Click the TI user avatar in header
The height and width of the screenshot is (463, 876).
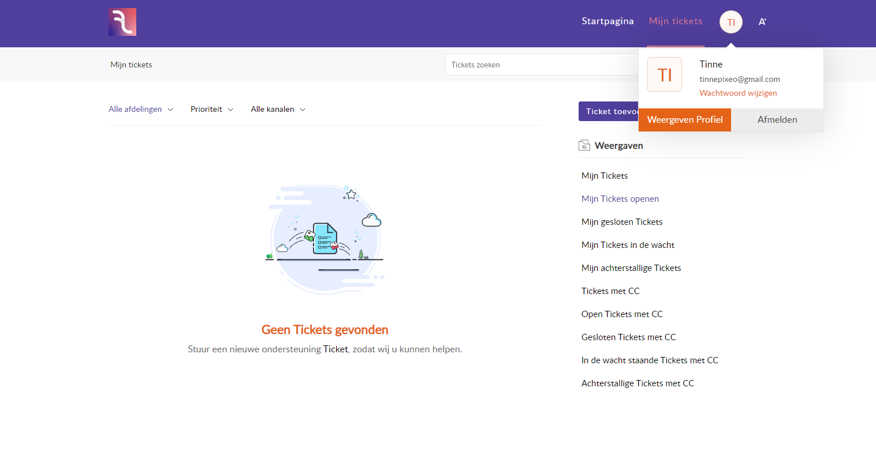pos(730,22)
